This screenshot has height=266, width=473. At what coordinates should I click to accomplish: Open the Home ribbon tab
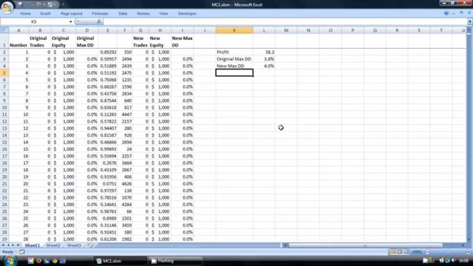click(x=25, y=13)
